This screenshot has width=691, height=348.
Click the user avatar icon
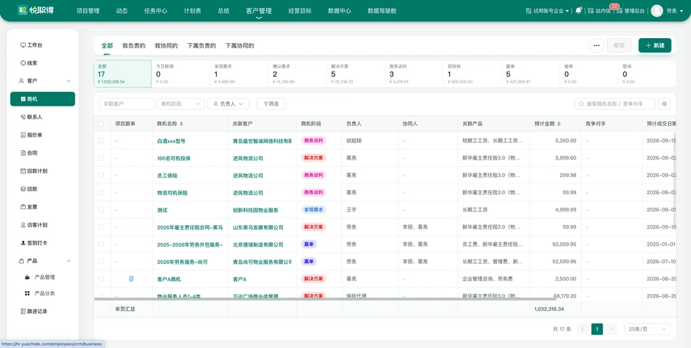(656, 11)
